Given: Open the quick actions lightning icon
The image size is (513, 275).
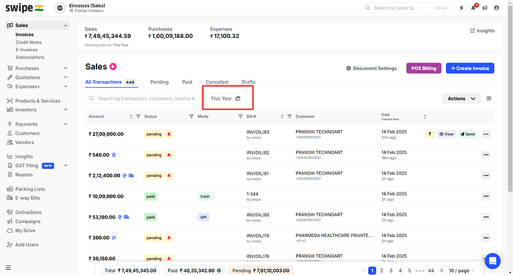Looking at the screenshot, I should [461, 8].
